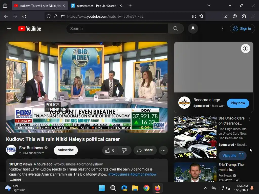
Task: Open tracking protection shield icon
Action: pyautogui.click(x=48, y=16)
